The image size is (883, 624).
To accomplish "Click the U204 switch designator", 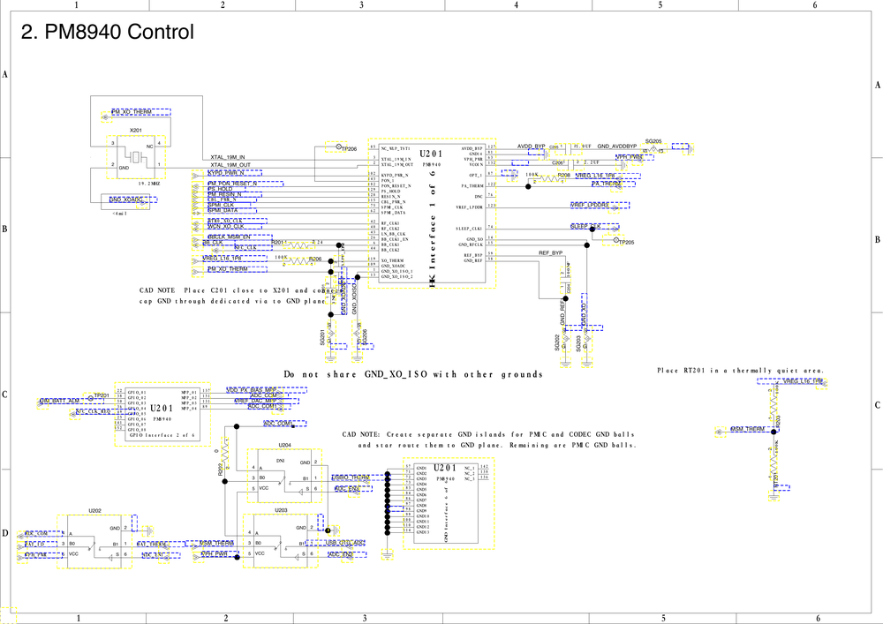I will coord(284,445).
